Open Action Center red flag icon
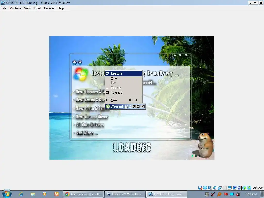The width and height of the screenshot is (264, 198). click(226, 194)
